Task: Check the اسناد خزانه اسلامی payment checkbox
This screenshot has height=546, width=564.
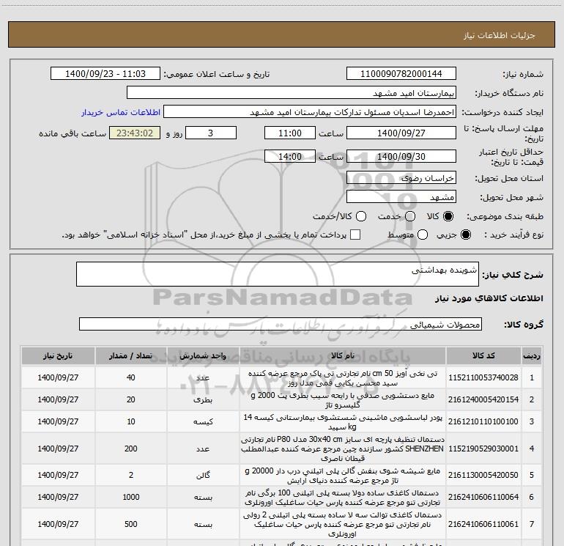Action: [x=355, y=235]
